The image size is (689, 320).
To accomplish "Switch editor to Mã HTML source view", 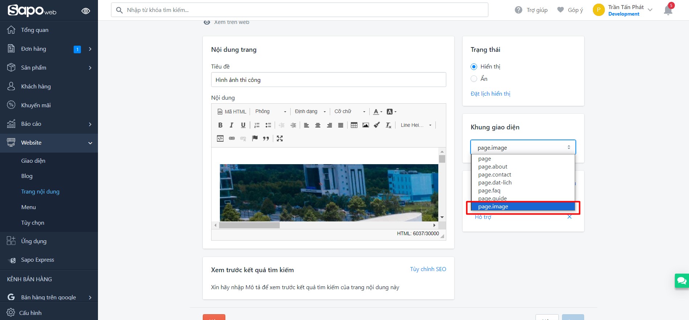I will click(232, 112).
